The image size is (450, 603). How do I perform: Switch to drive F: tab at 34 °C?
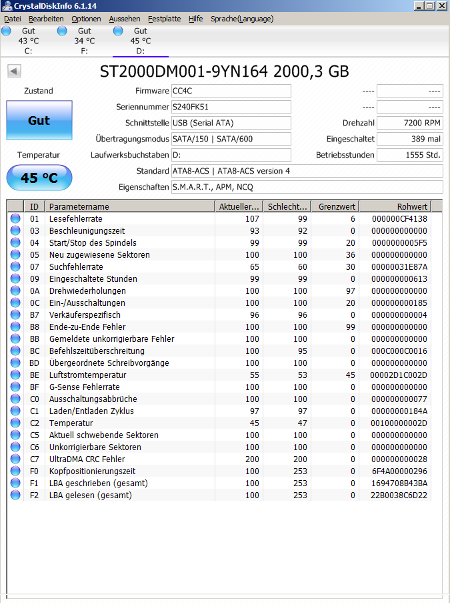(85, 41)
